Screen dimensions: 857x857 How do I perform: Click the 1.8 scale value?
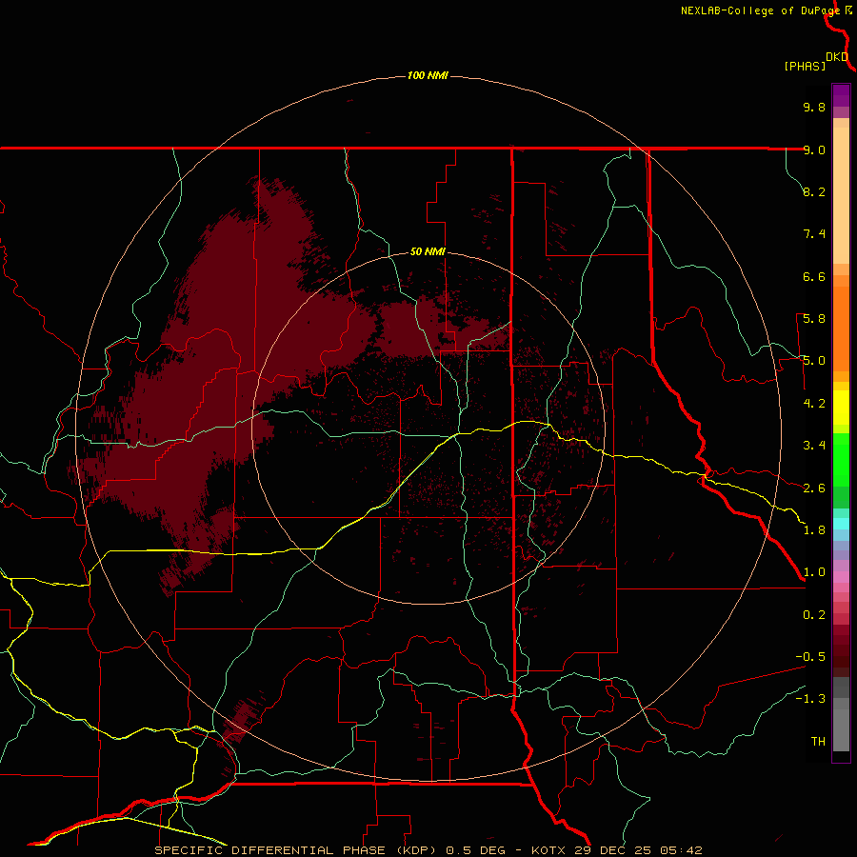(814, 530)
